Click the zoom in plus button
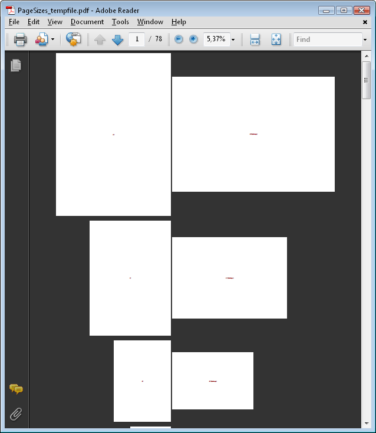 [x=193, y=40]
